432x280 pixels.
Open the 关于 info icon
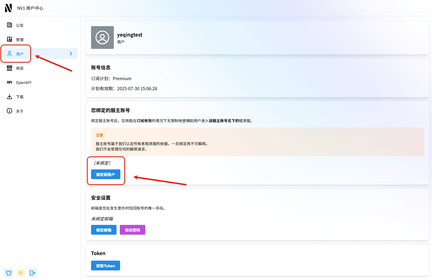pos(9,111)
